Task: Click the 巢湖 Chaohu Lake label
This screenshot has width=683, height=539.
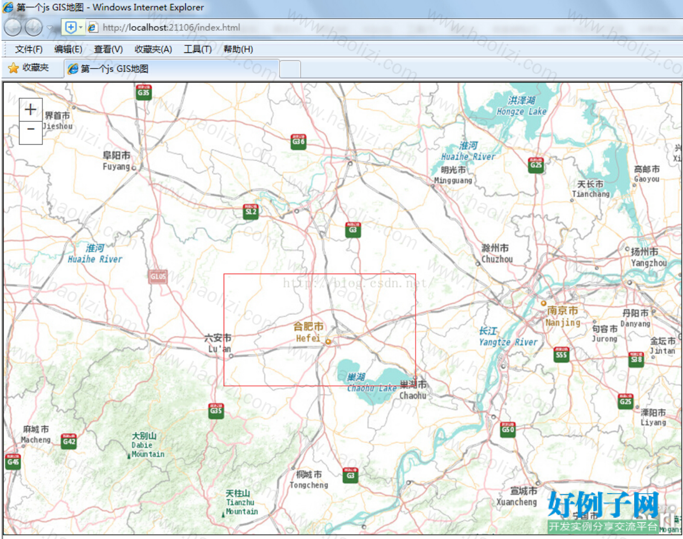Action: 371,382
